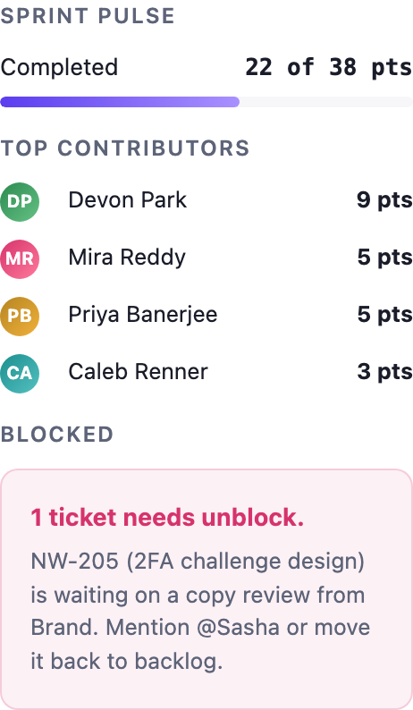Click the Top Contributors section heading
The height and width of the screenshot is (710, 413).
click(x=125, y=148)
